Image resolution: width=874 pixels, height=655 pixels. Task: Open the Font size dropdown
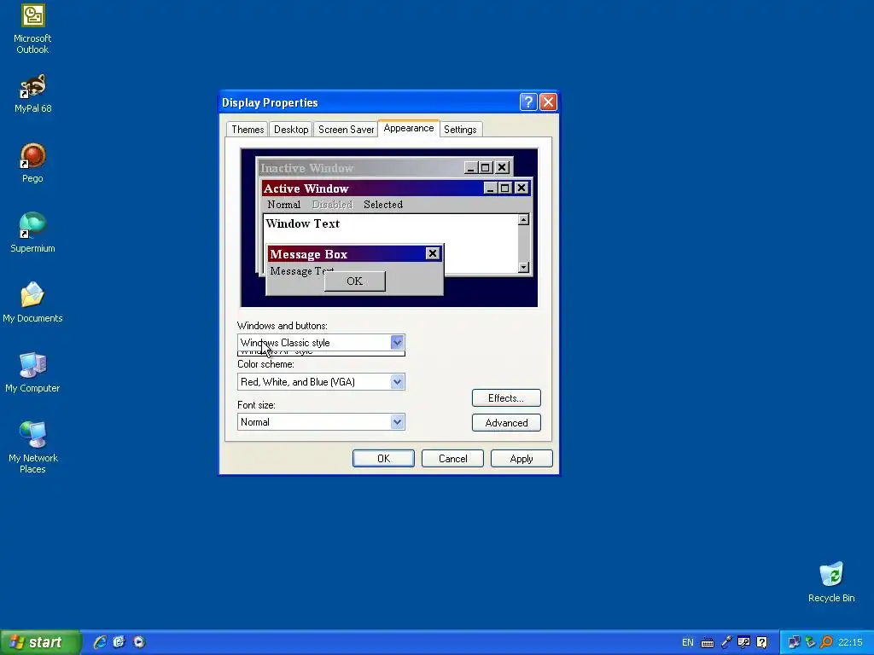click(321, 421)
